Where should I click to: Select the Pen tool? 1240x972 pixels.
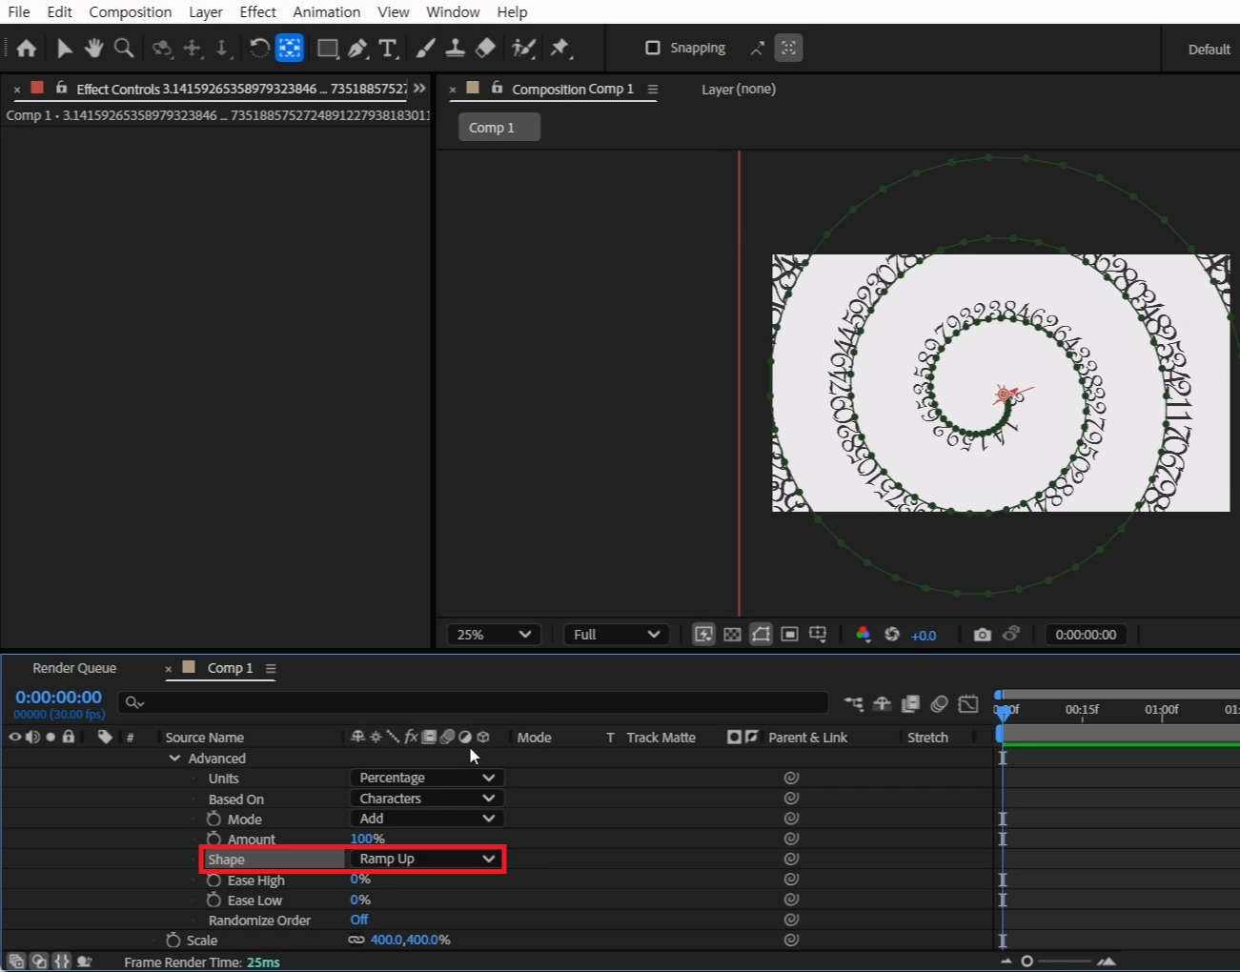(357, 48)
